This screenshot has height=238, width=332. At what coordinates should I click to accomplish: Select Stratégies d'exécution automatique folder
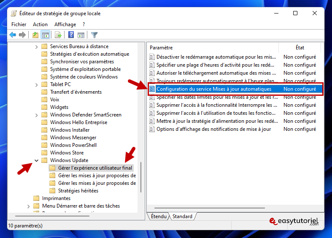click(x=89, y=54)
